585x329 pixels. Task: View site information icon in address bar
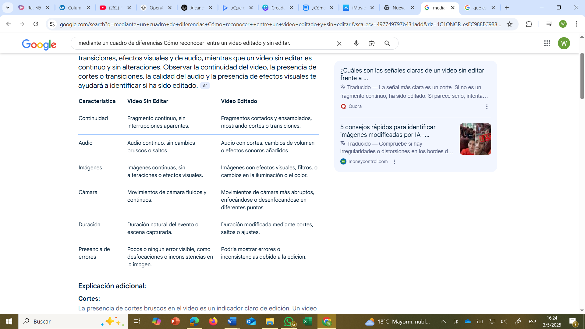click(x=52, y=24)
